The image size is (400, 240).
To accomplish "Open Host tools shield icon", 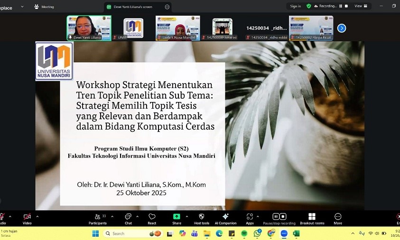I will (201, 218).
